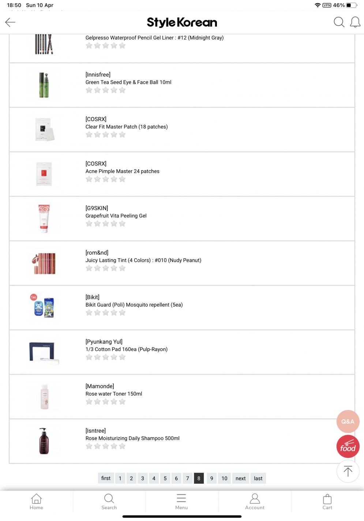Tap G9SKIN Grapefruit Peeling Gel thumbnail
364x521 pixels.
(x=44, y=218)
